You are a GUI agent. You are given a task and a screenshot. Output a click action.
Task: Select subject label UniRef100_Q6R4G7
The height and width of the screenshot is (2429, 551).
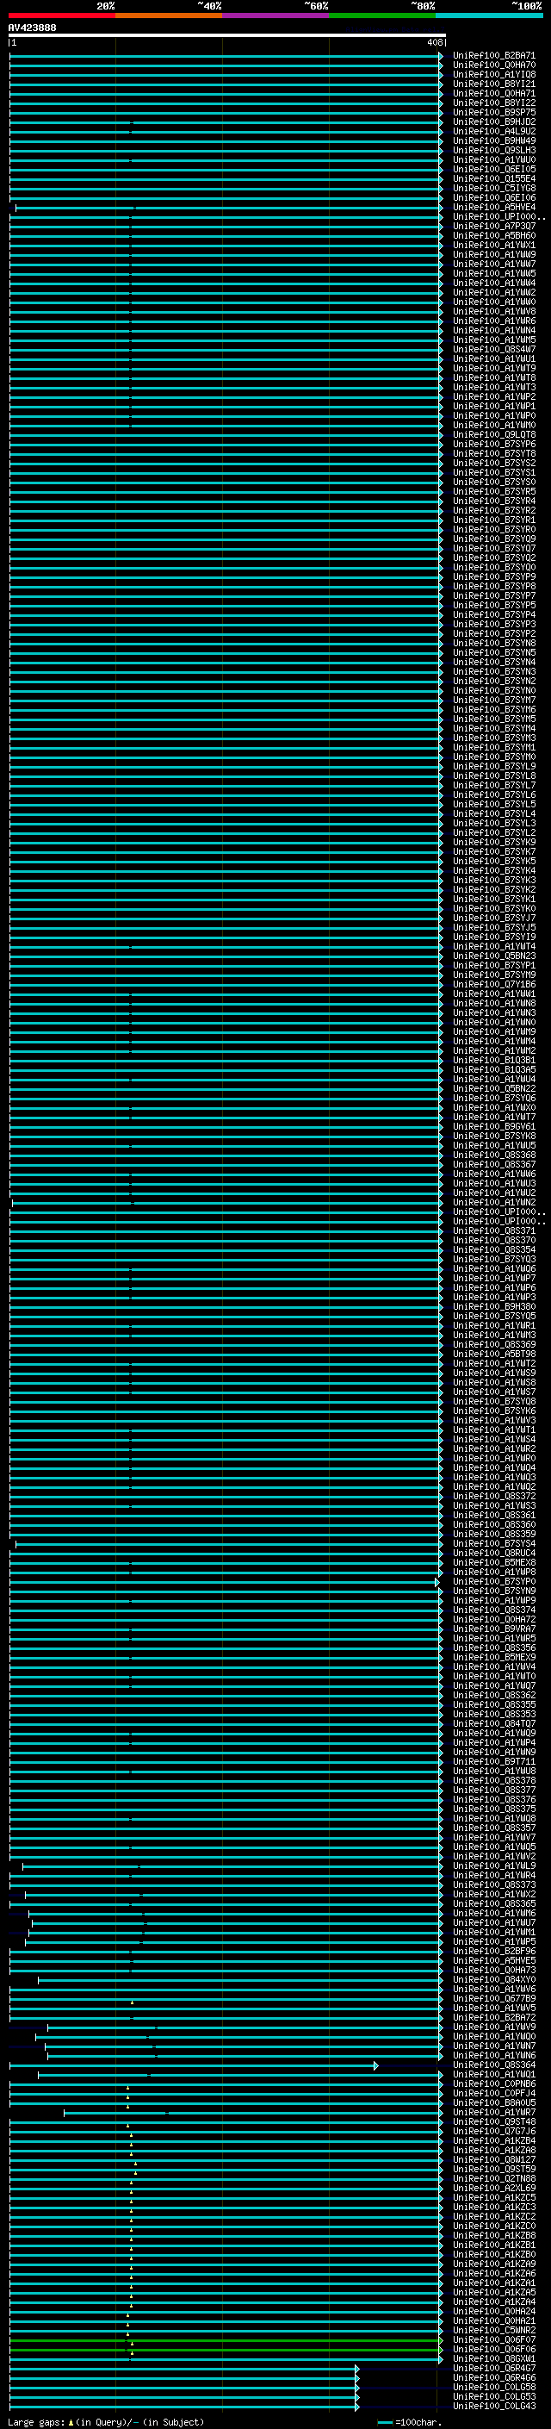(x=494, y=2368)
